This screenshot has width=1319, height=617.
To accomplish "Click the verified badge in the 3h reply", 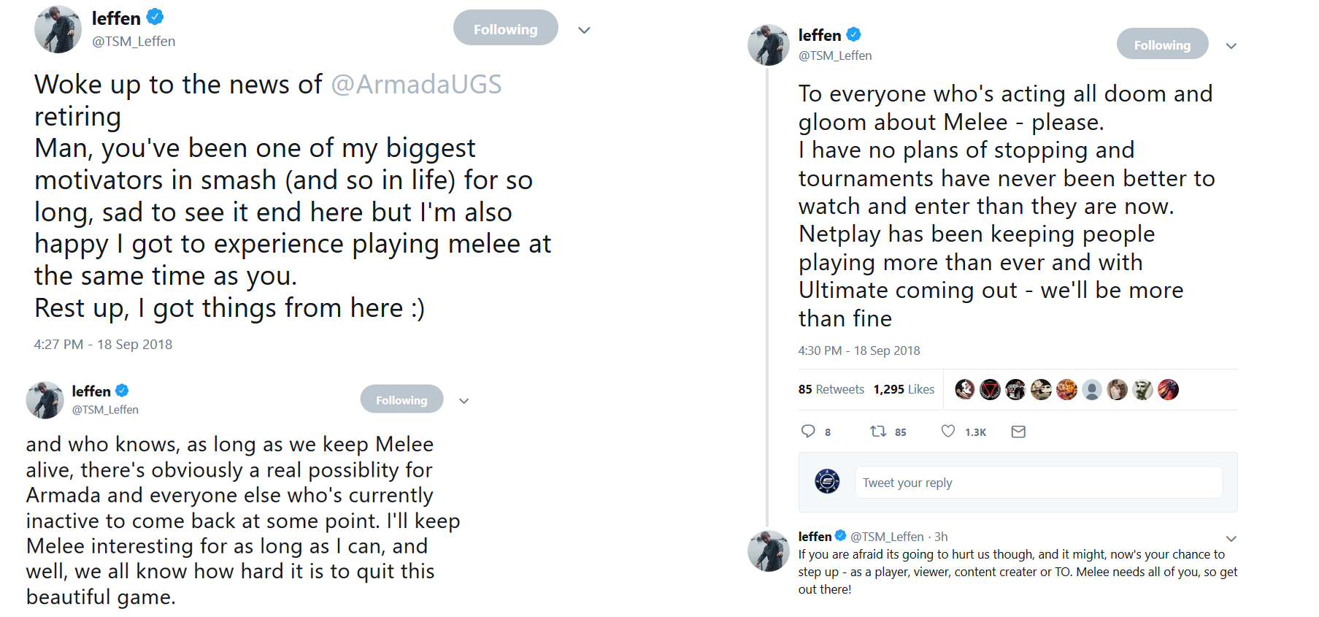I will (841, 536).
